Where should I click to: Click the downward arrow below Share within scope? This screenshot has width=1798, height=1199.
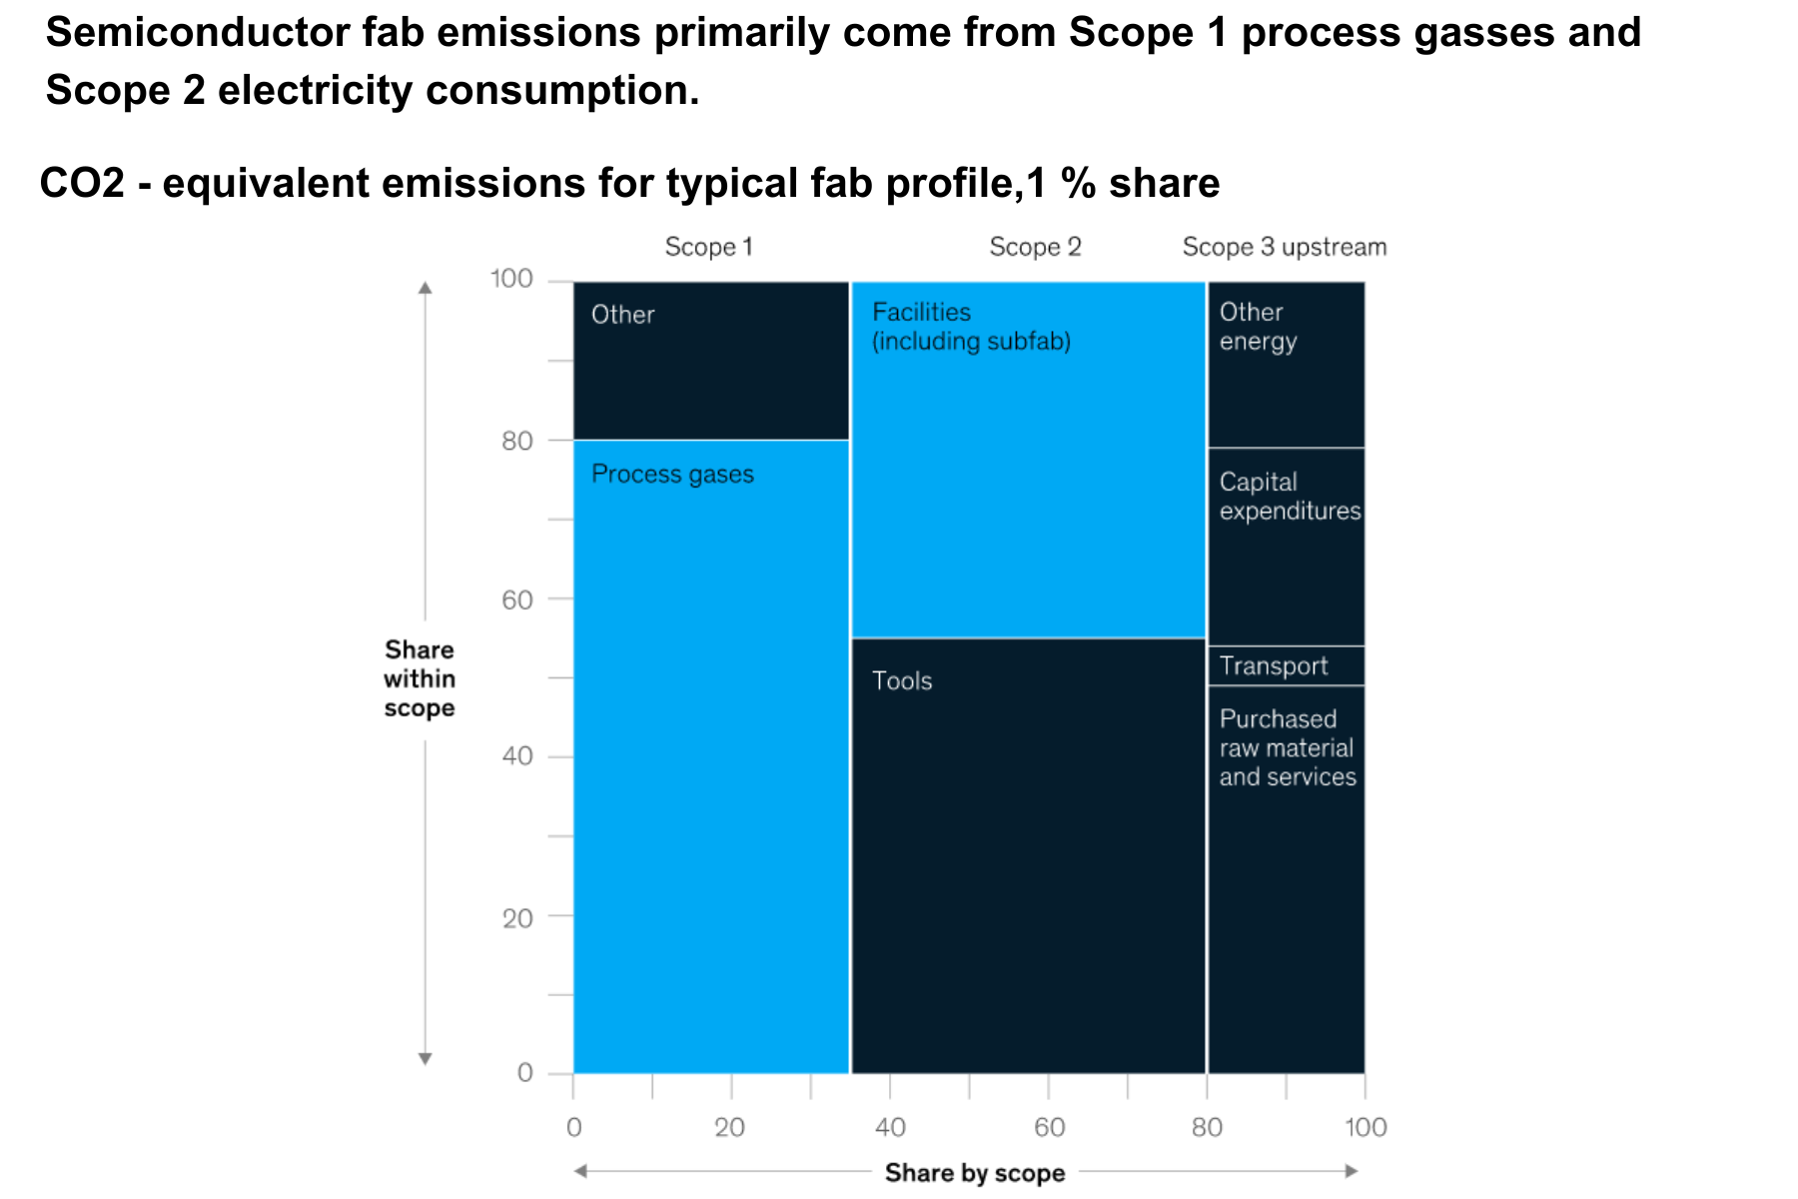426,1058
